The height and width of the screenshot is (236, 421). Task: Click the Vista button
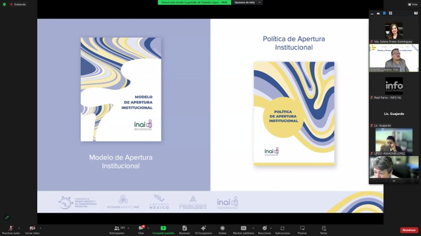(x=413, y=4)
